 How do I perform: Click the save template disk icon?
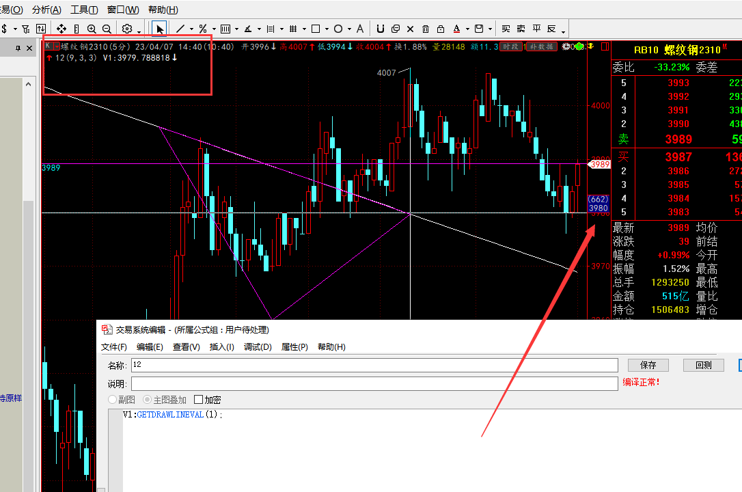[x=479, y=29]
